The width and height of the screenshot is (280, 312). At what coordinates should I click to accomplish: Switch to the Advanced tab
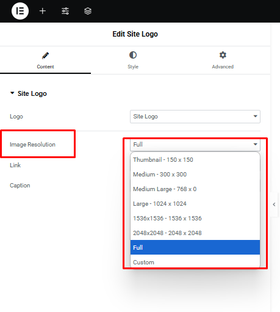(x=223, y=60)
